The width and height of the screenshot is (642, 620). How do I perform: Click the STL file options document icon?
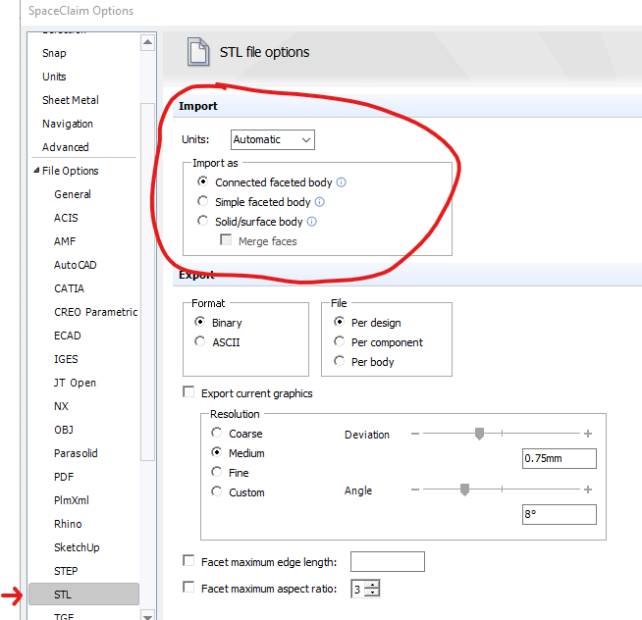[198, 52]
